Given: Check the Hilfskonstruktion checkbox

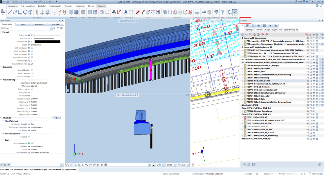Looking at the screenshot, I should (32, 57).
